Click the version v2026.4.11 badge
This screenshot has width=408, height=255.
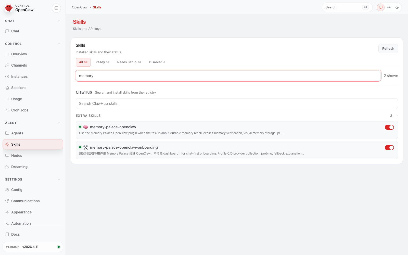coord(33,247)
